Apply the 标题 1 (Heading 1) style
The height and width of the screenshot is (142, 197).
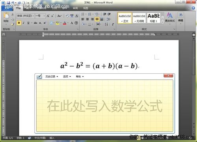[154, 18]
